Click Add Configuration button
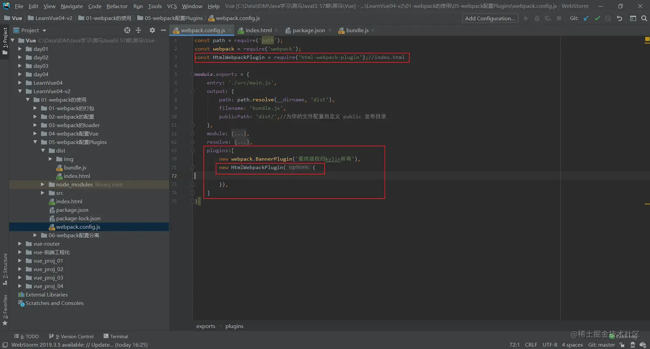The height and width of the screenshot is (349, 650). [x=490, y=19]
